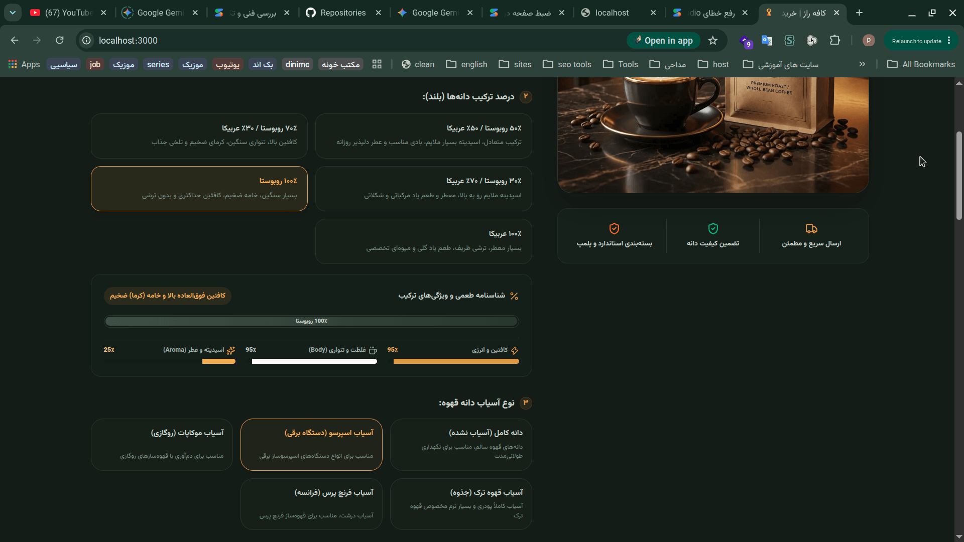Viewport: 964px width, 542px height.
Task: Click the bookmark star icon
Action: click(713, 41)
